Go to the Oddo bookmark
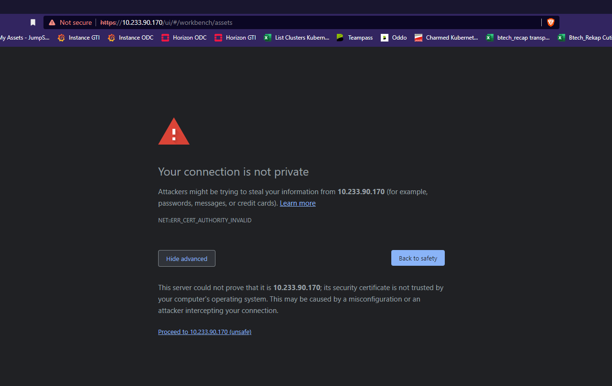The width and height of the screenshot is (612, 386). pyautogui.click(x=394, y=38)
